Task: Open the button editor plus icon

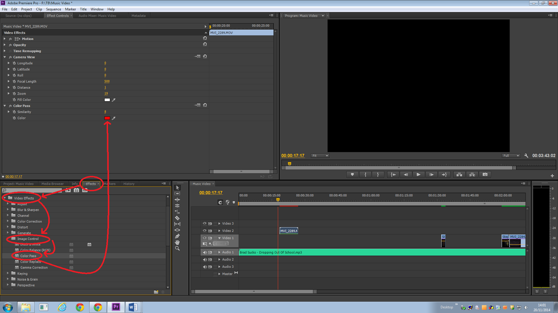Action: pyautogui.click(x=552, y=176)
